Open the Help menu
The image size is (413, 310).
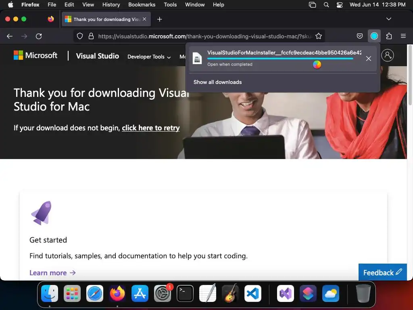(x=218, y=5)
